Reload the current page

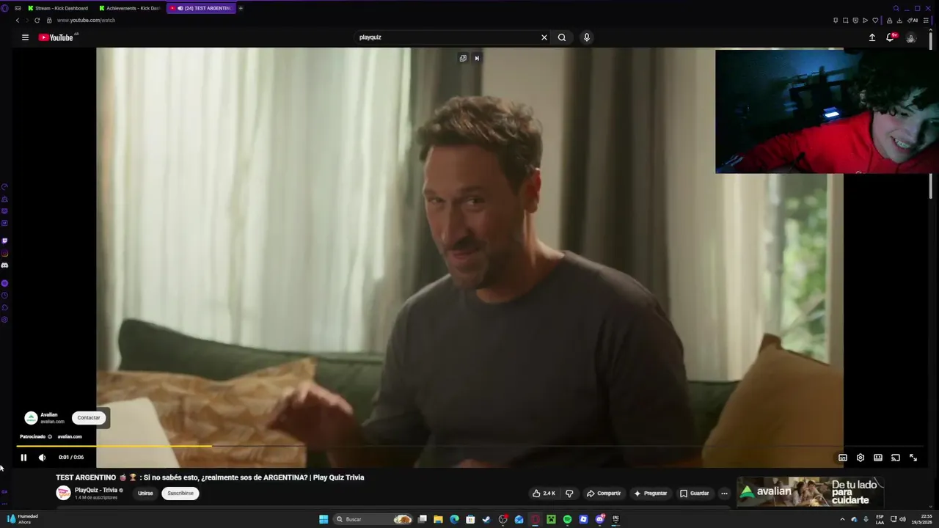(37, 21)
